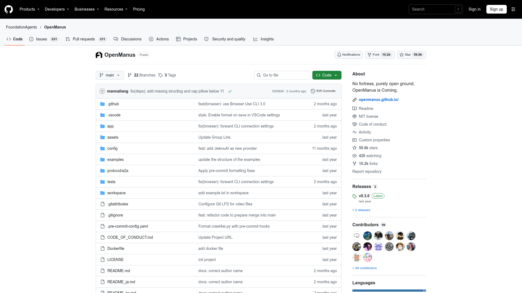Screen dimensions: 522x293
Task: Focus the header Search field
Action: pyautogui.click(x=436, y=9)
